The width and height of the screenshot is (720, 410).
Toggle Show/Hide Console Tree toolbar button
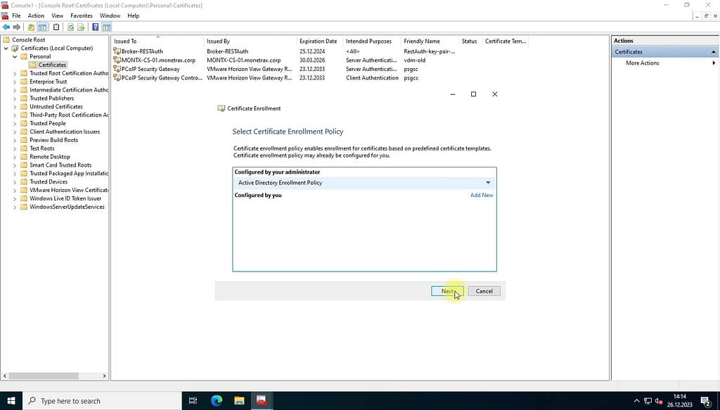click(x=42, y=27)
